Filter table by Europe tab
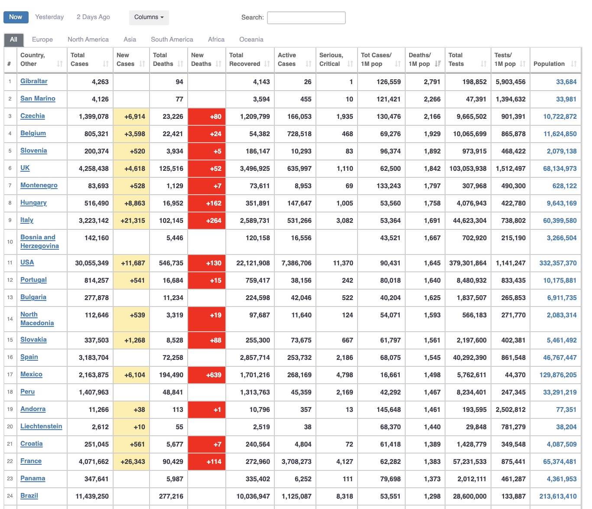 (42, 39)
